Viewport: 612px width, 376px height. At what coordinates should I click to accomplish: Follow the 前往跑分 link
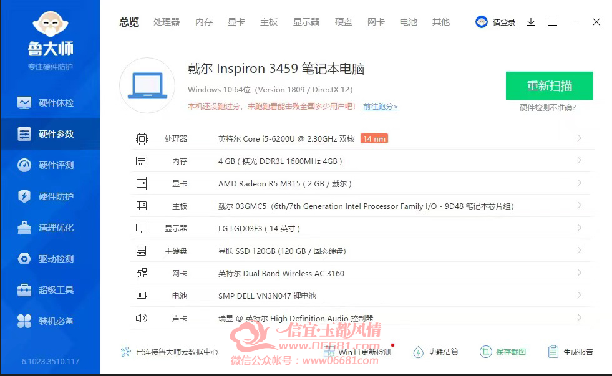tap(381, 107)
